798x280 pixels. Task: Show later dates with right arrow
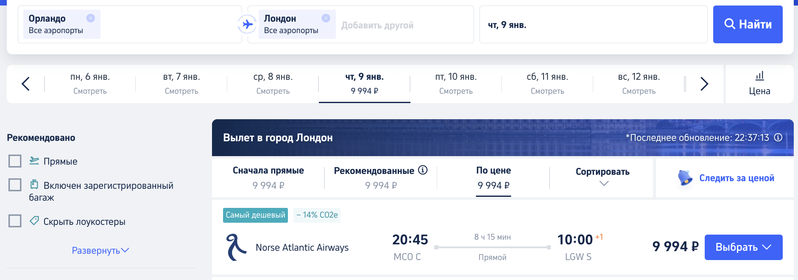pos(704,84)
